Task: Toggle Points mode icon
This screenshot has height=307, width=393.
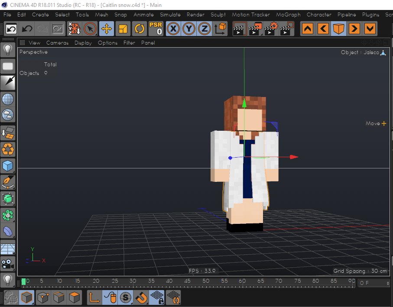Action: [x=43, y=298]
